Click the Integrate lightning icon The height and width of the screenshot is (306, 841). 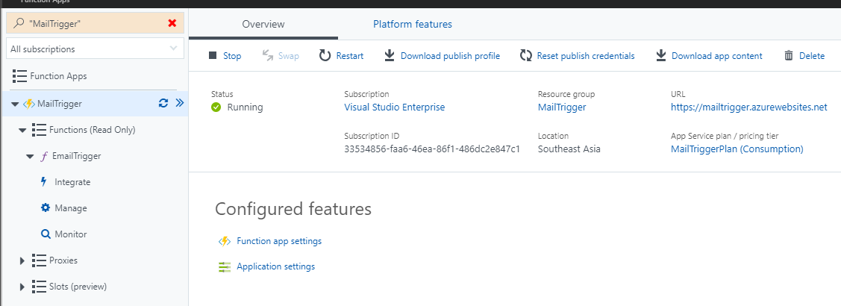44,182
